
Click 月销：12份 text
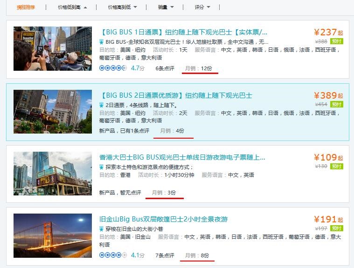pos(198,68)
